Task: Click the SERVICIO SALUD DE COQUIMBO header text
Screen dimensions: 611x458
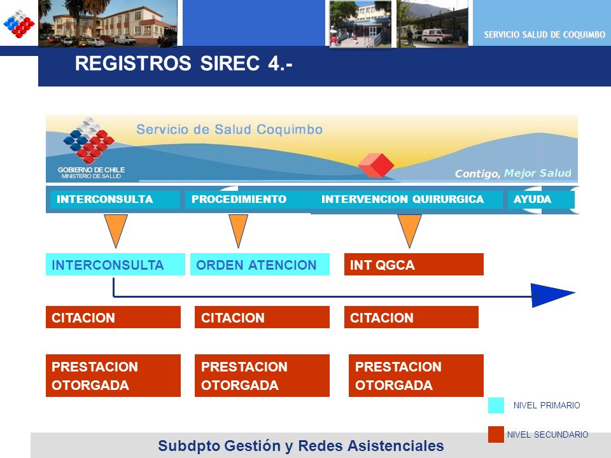Action: pyautogui.click(x=544, y=34)
